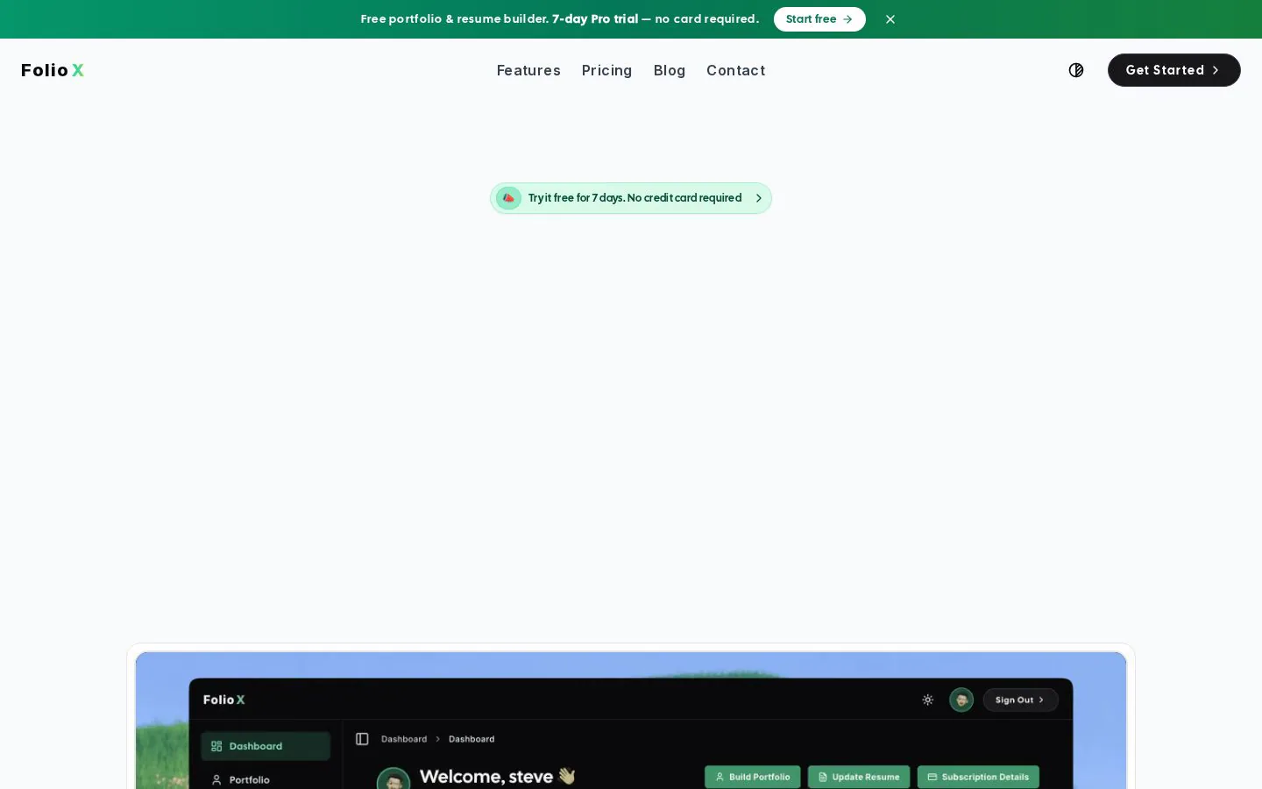The image size is (1262, 789).
Task: Click the Folio X logo inside the preview
Action: click(224, 700)
